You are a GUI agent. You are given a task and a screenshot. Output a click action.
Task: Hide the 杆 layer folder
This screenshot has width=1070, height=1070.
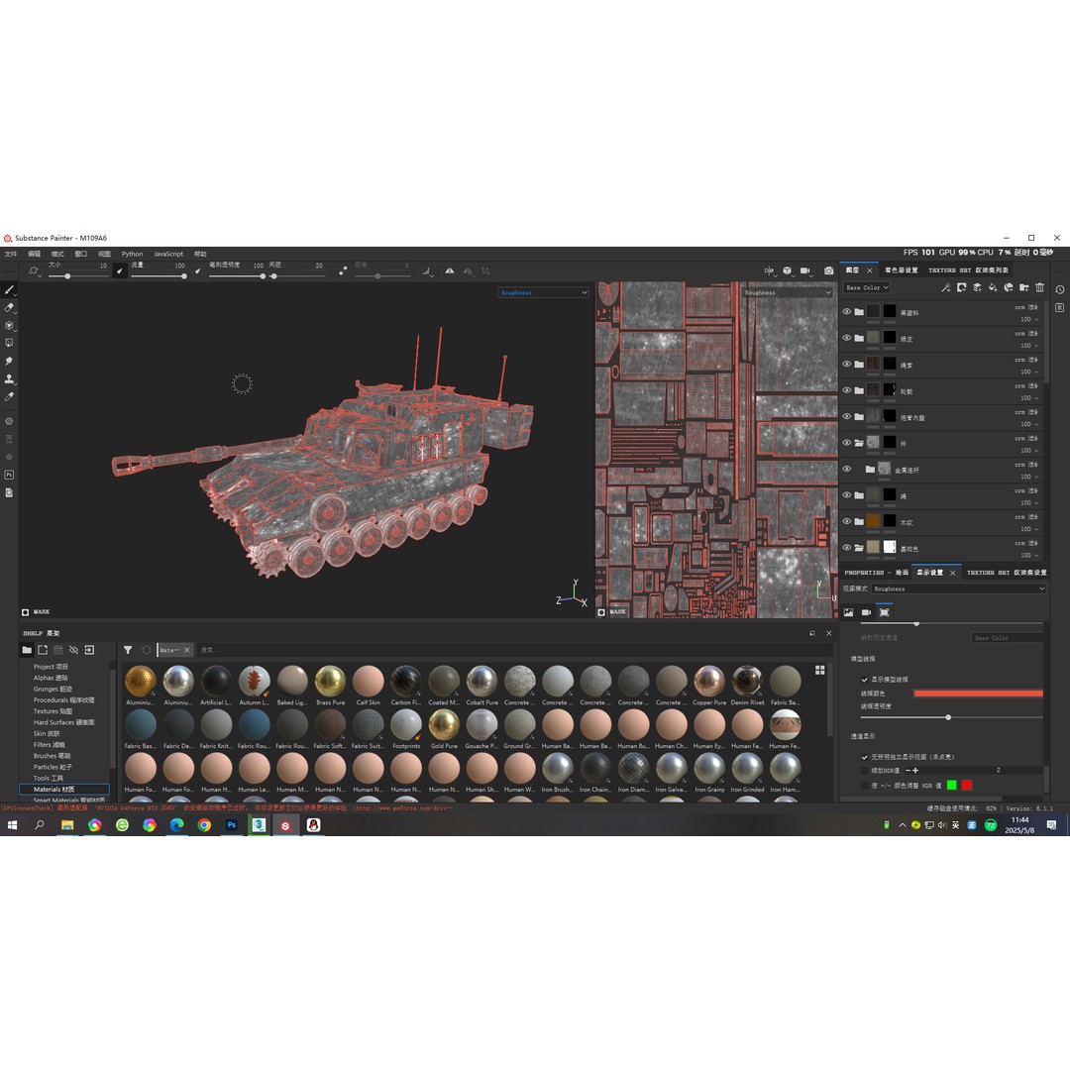coord(847,443)
